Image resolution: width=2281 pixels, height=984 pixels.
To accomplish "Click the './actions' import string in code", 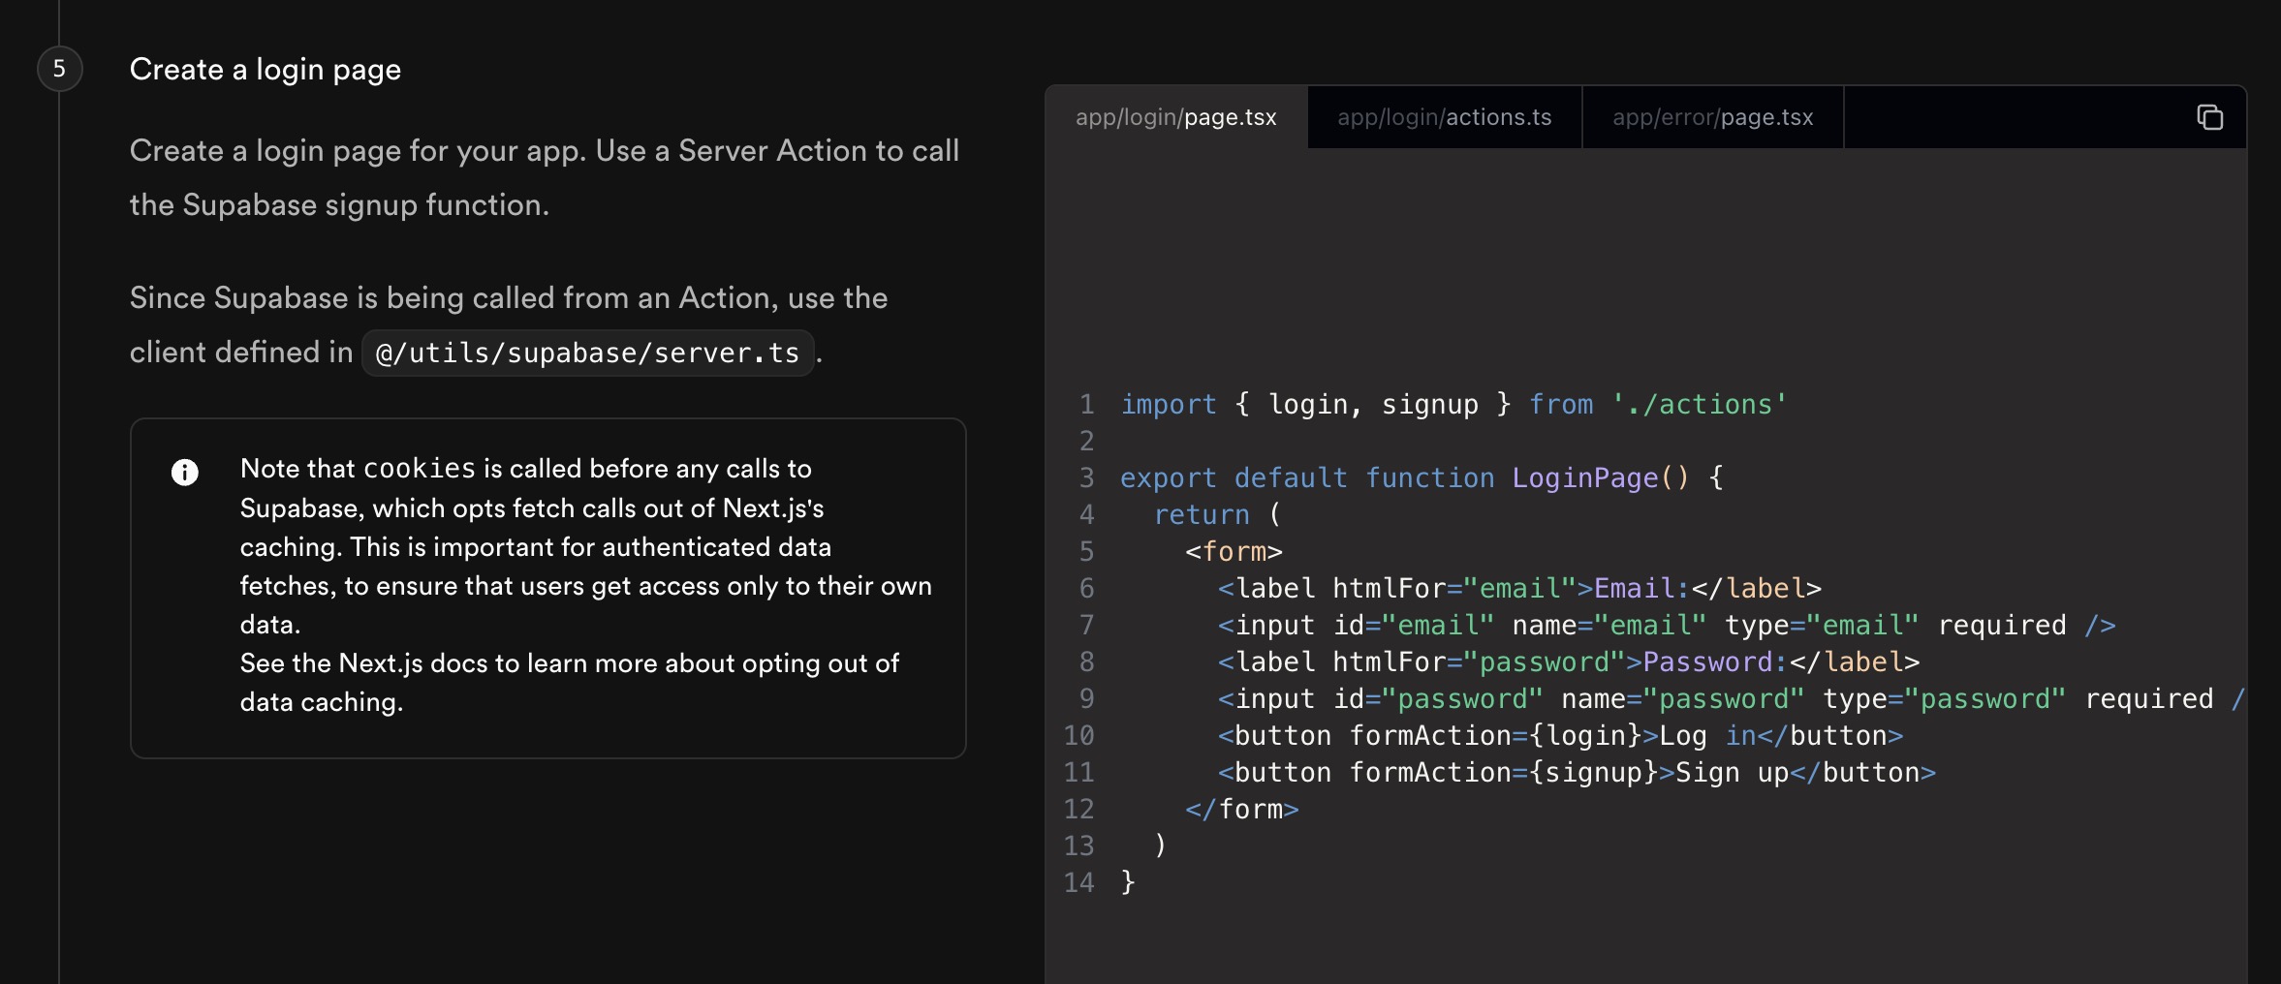I will coord(1699,404).
